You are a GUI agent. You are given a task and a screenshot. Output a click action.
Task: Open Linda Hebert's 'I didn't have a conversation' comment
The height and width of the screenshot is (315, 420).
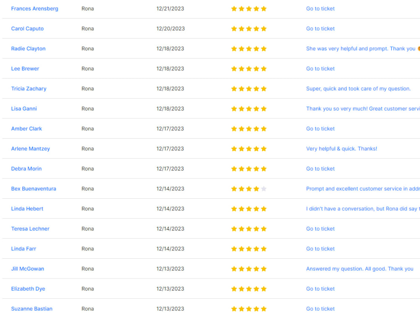(363, 209)
